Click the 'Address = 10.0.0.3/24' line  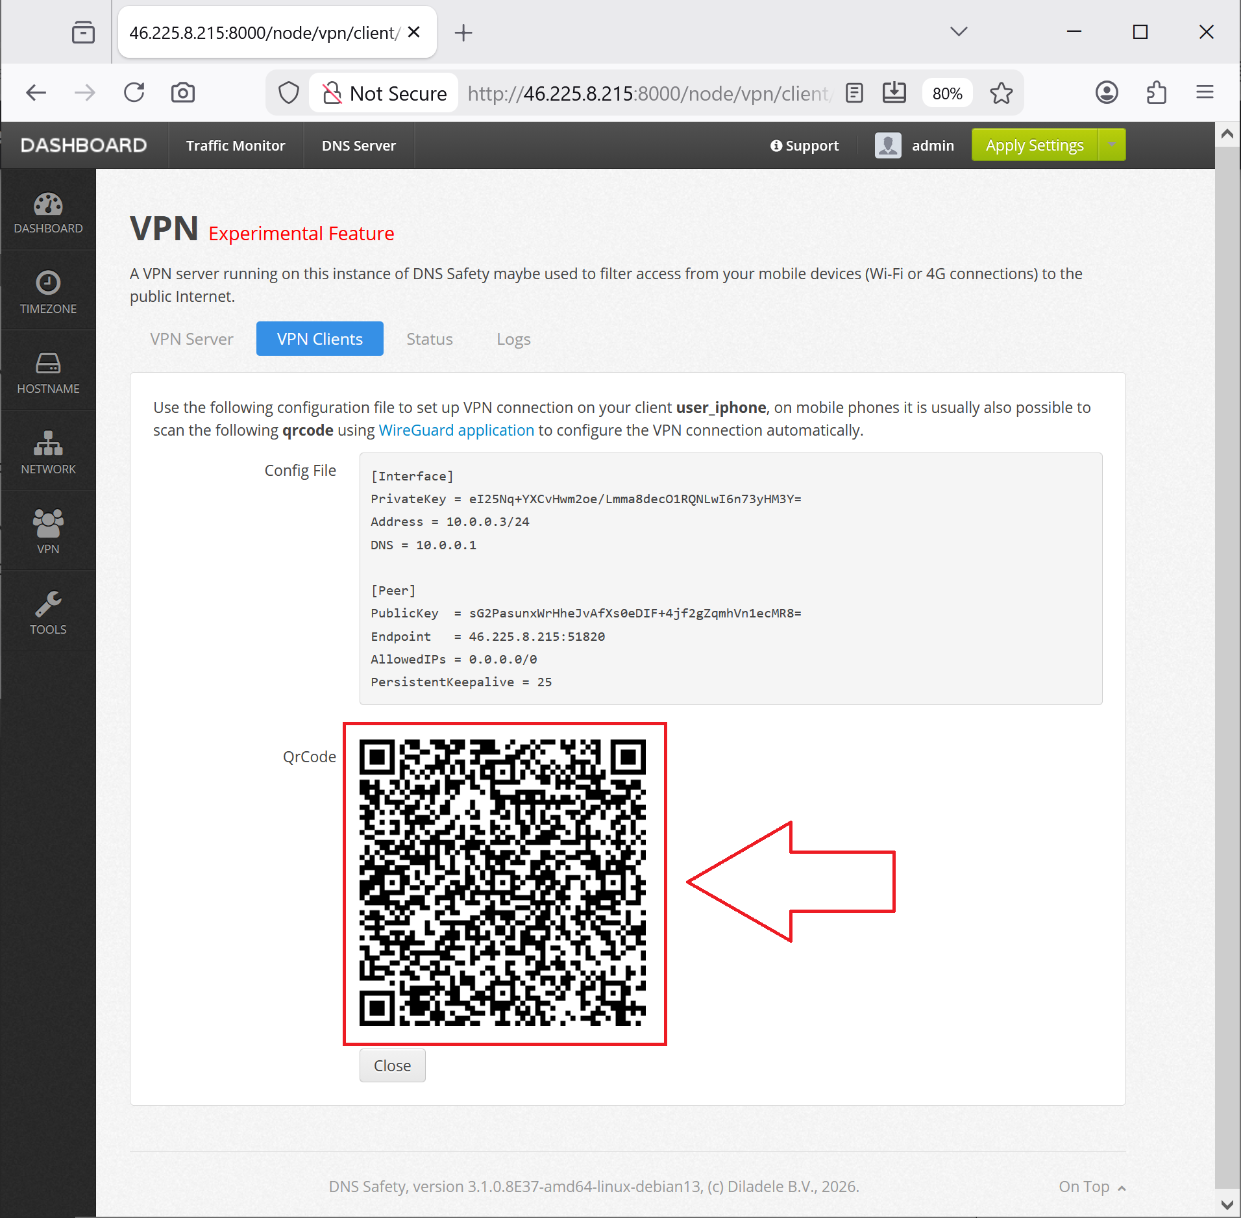point(450,521)
